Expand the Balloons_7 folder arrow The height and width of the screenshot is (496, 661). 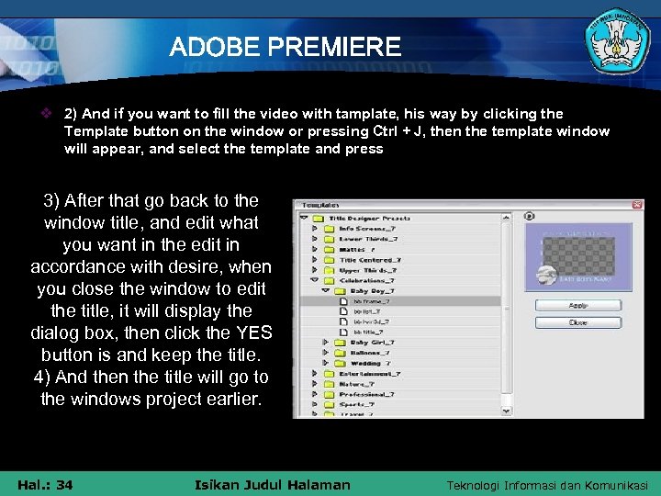325,353
